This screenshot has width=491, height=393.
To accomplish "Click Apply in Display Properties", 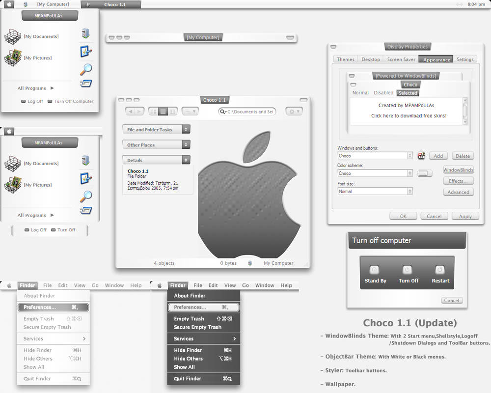I will 464,216.
